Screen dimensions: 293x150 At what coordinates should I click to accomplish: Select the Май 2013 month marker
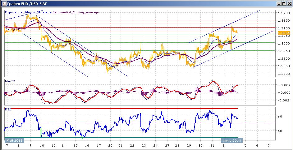pos(14,140)
